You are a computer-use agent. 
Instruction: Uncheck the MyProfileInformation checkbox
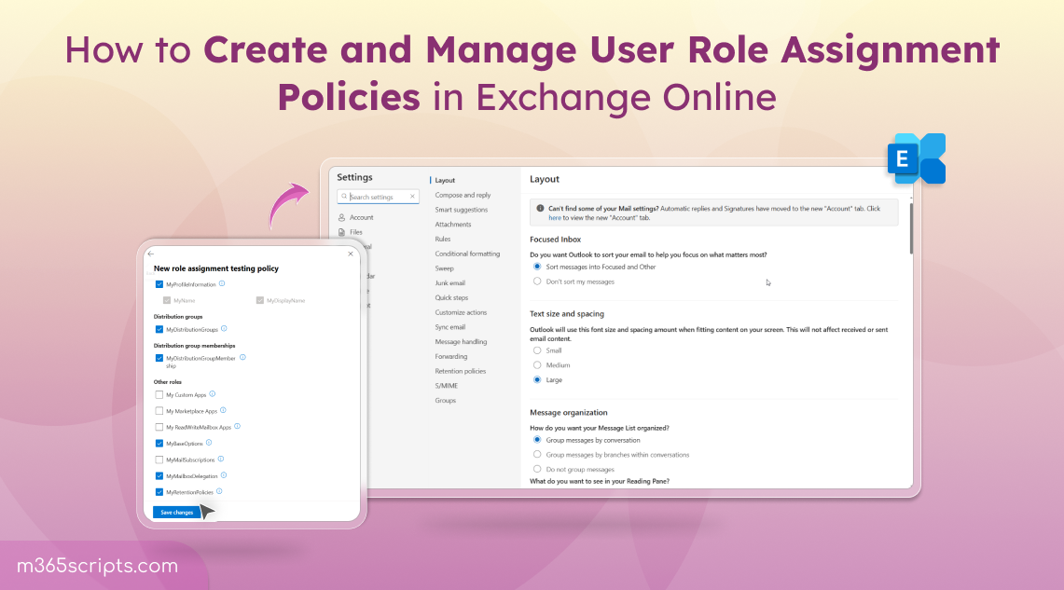pos(159,284)
